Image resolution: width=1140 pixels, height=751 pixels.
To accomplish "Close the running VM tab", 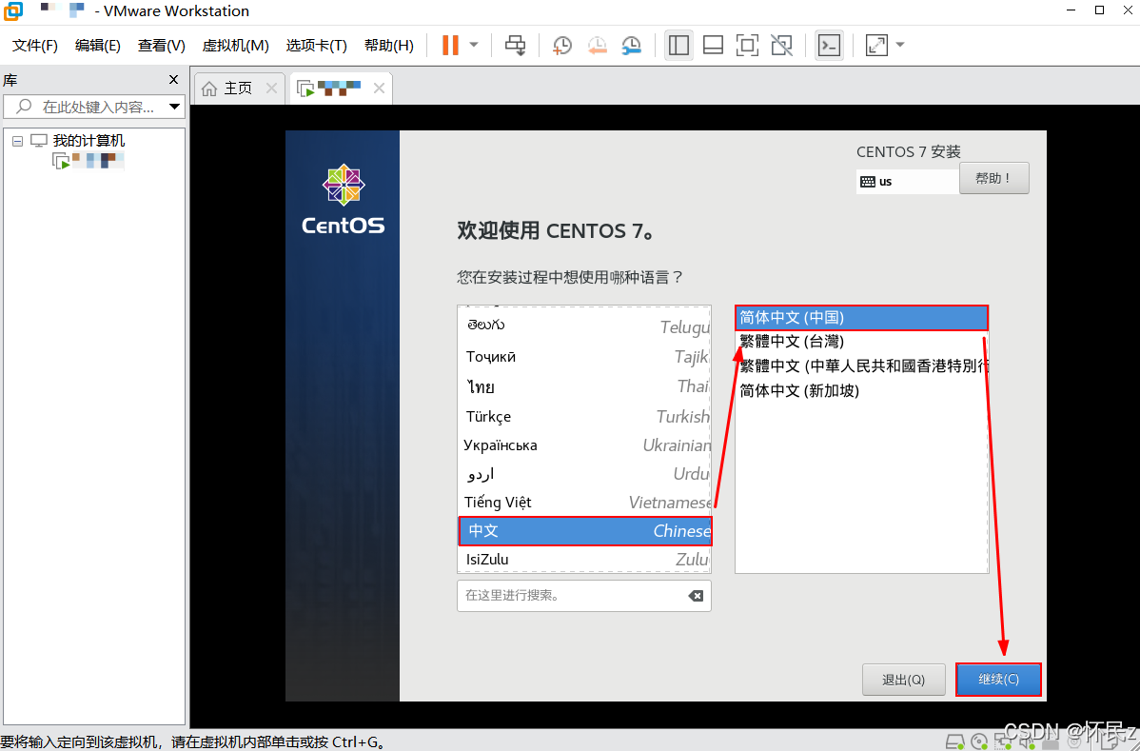I will [379, 88].
